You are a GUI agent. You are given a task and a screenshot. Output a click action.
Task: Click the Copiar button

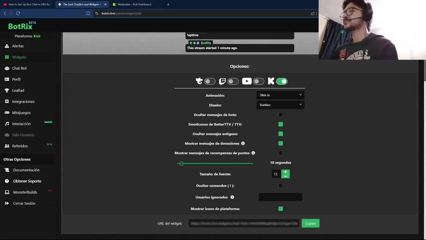click(311, 223)
